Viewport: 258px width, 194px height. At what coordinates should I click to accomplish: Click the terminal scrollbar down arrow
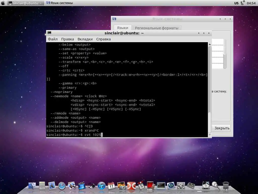[x=210, y=135]
